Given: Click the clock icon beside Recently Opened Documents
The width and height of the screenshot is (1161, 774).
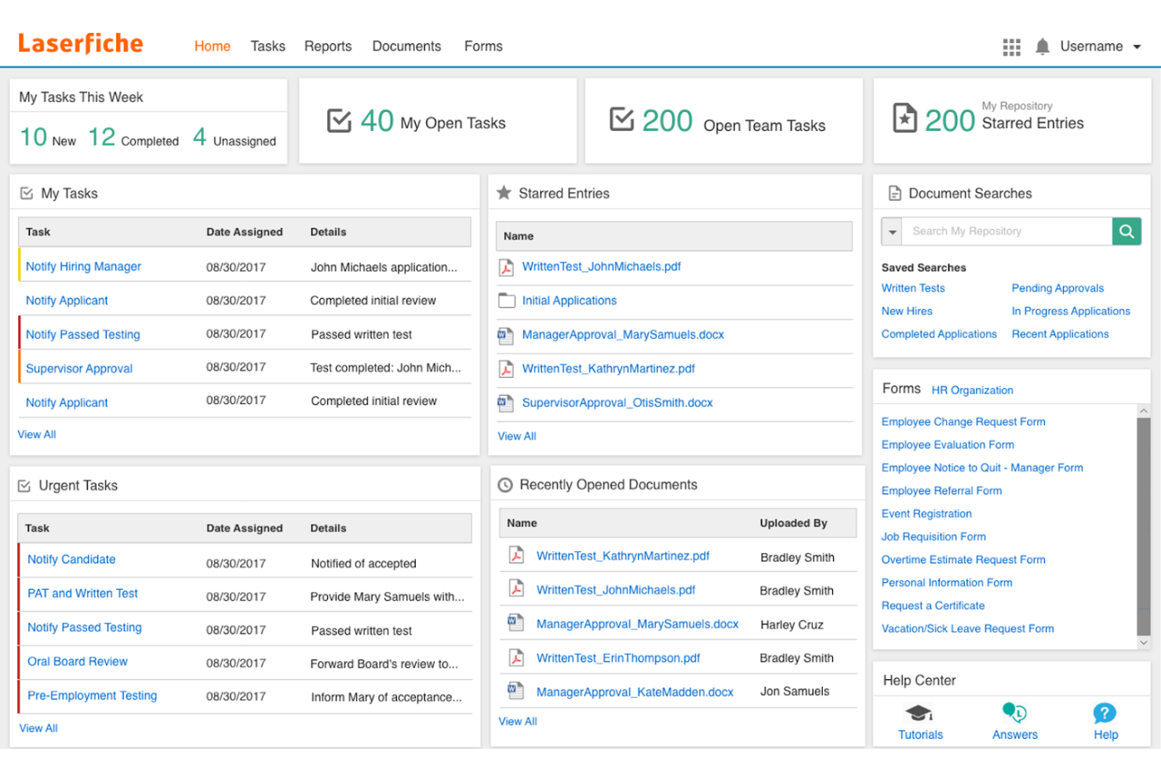Looking at the screenshot, I should pos(505,485).
